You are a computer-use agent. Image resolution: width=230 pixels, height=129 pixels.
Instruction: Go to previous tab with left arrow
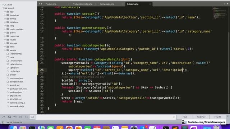coord(39,4)
